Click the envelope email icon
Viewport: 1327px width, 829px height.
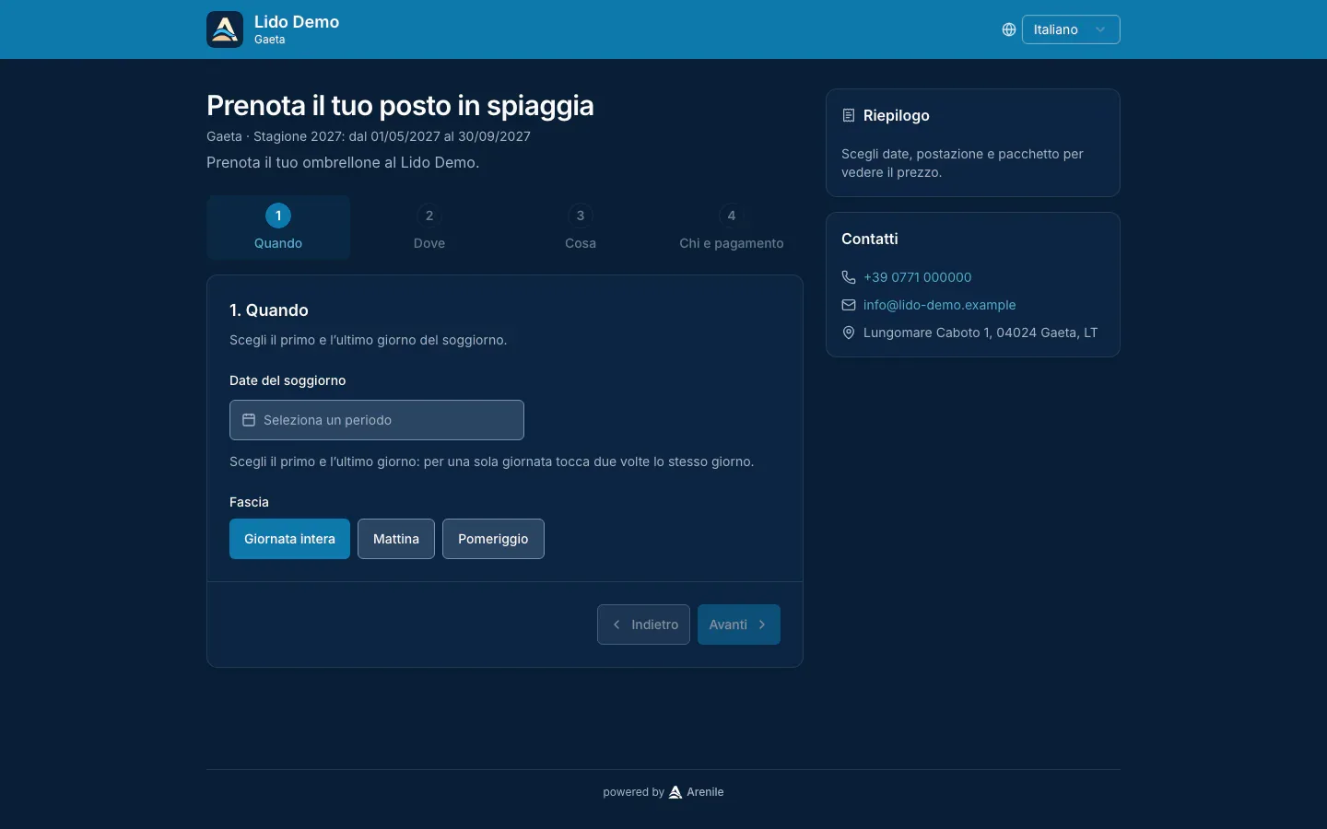[849, 305]
